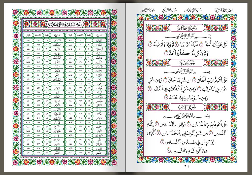The image size is (252, 175).
Task: Click index entry الفاتحة
Action: [x=99, y=41]
